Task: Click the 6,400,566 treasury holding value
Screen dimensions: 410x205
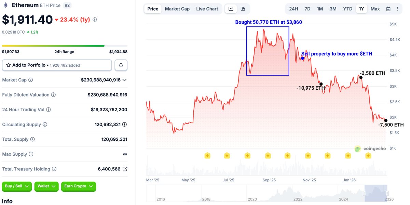Action: coord(109,169)
